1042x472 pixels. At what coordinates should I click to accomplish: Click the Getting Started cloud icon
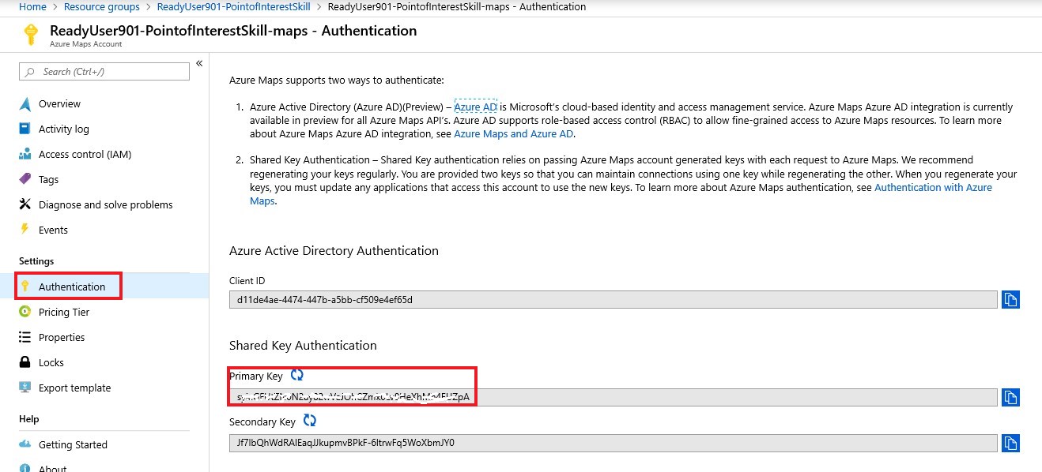tap(25, 444)
